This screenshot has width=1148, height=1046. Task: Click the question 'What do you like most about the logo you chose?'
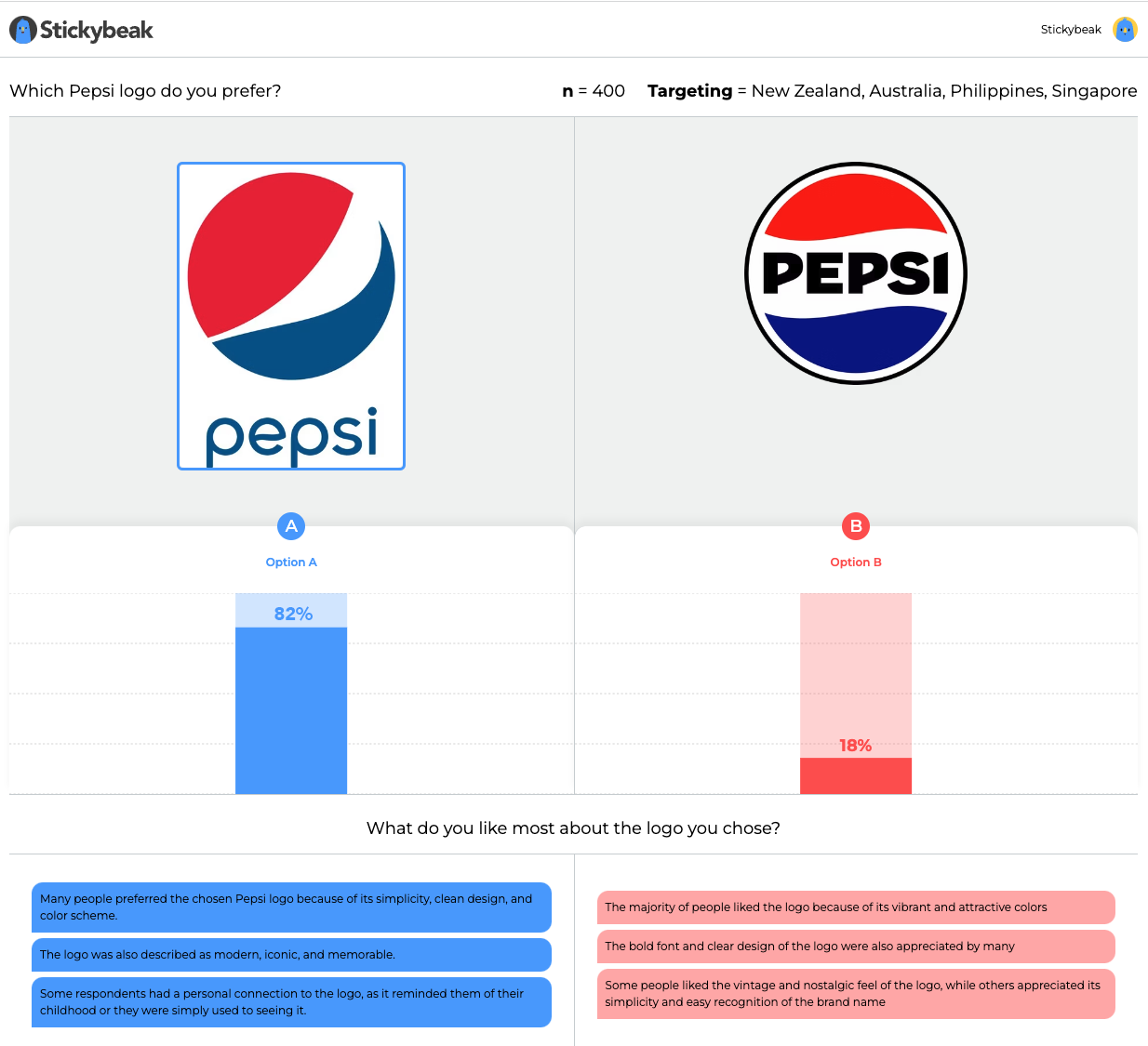(574, 828)
